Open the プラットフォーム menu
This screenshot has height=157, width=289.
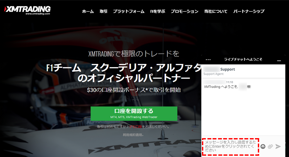click(129, 12)
